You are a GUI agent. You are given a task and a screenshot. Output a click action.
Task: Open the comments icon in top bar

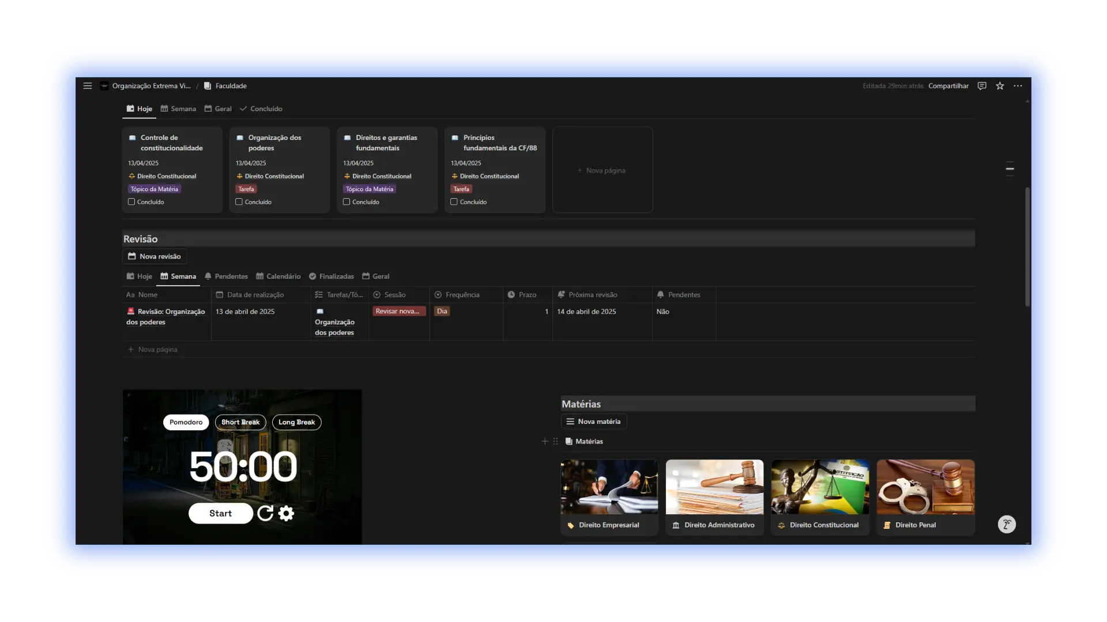coord(982,86)
